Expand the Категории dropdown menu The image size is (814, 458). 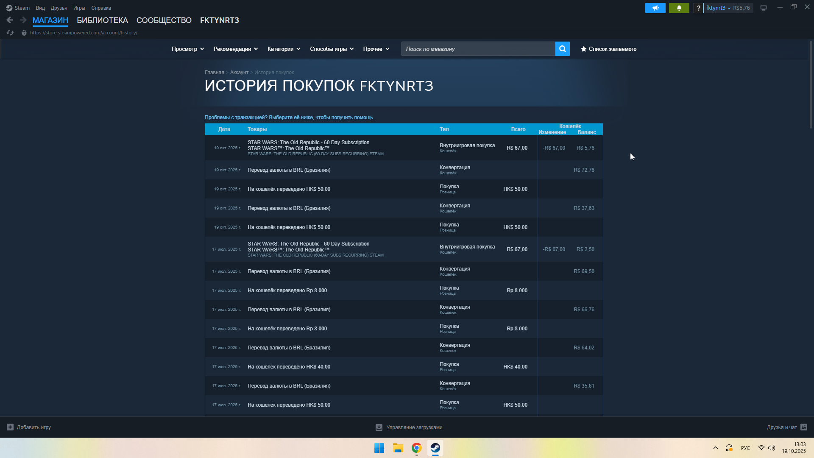tap(284, 49)
